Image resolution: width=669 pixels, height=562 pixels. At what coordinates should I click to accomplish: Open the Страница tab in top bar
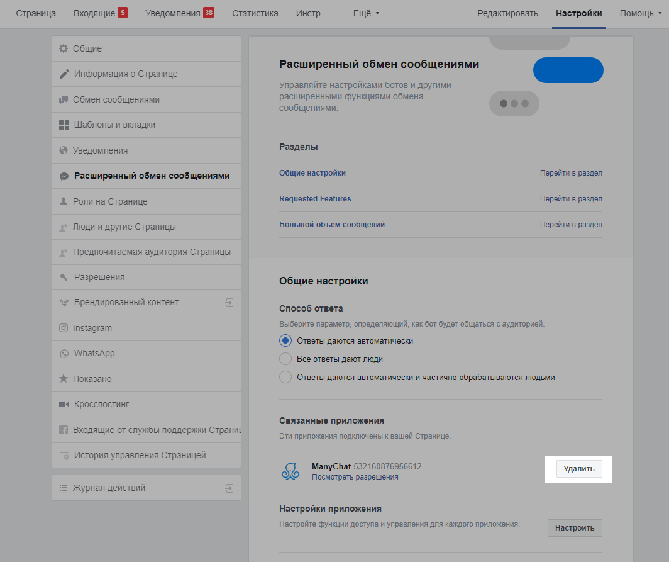coord(36,13)
